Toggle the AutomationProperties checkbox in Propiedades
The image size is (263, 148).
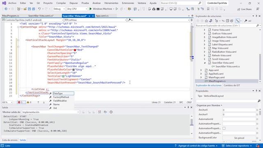click(224, 128)
